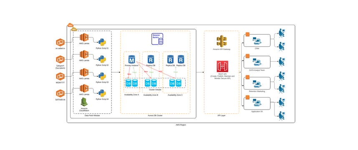Click the 'on.satbet.io' text label

60,49
